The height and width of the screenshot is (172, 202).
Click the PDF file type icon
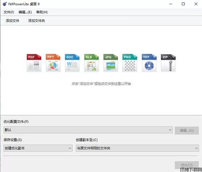coord(34,63)
